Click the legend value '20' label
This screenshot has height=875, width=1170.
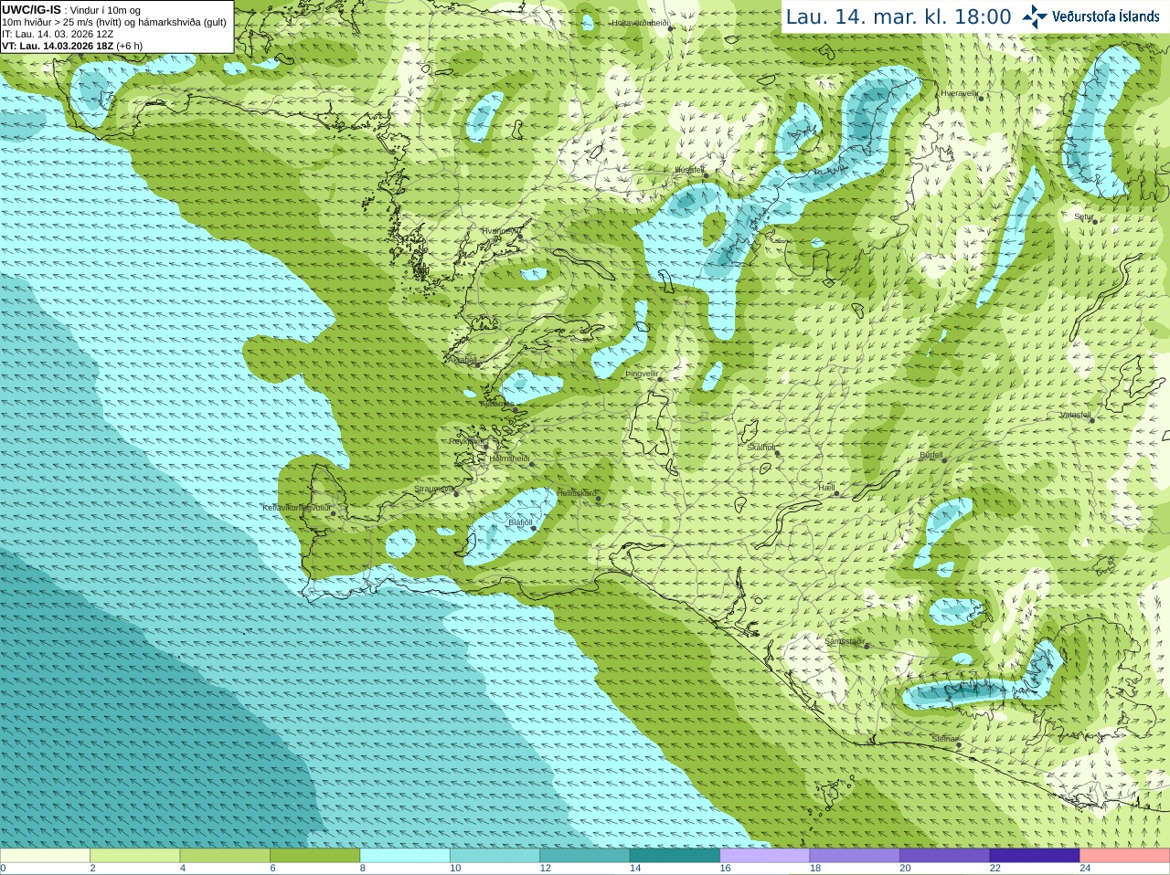pyautogui.click(x=905, y=869)
